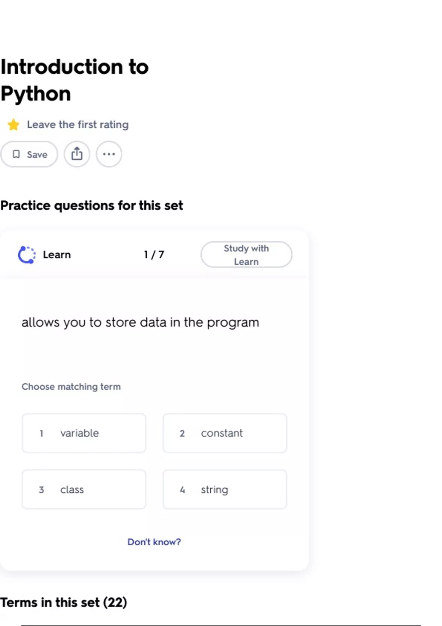Screen dimensions: 442x626
Task: Click the "Introduction to Python" title
Action: 74,80
